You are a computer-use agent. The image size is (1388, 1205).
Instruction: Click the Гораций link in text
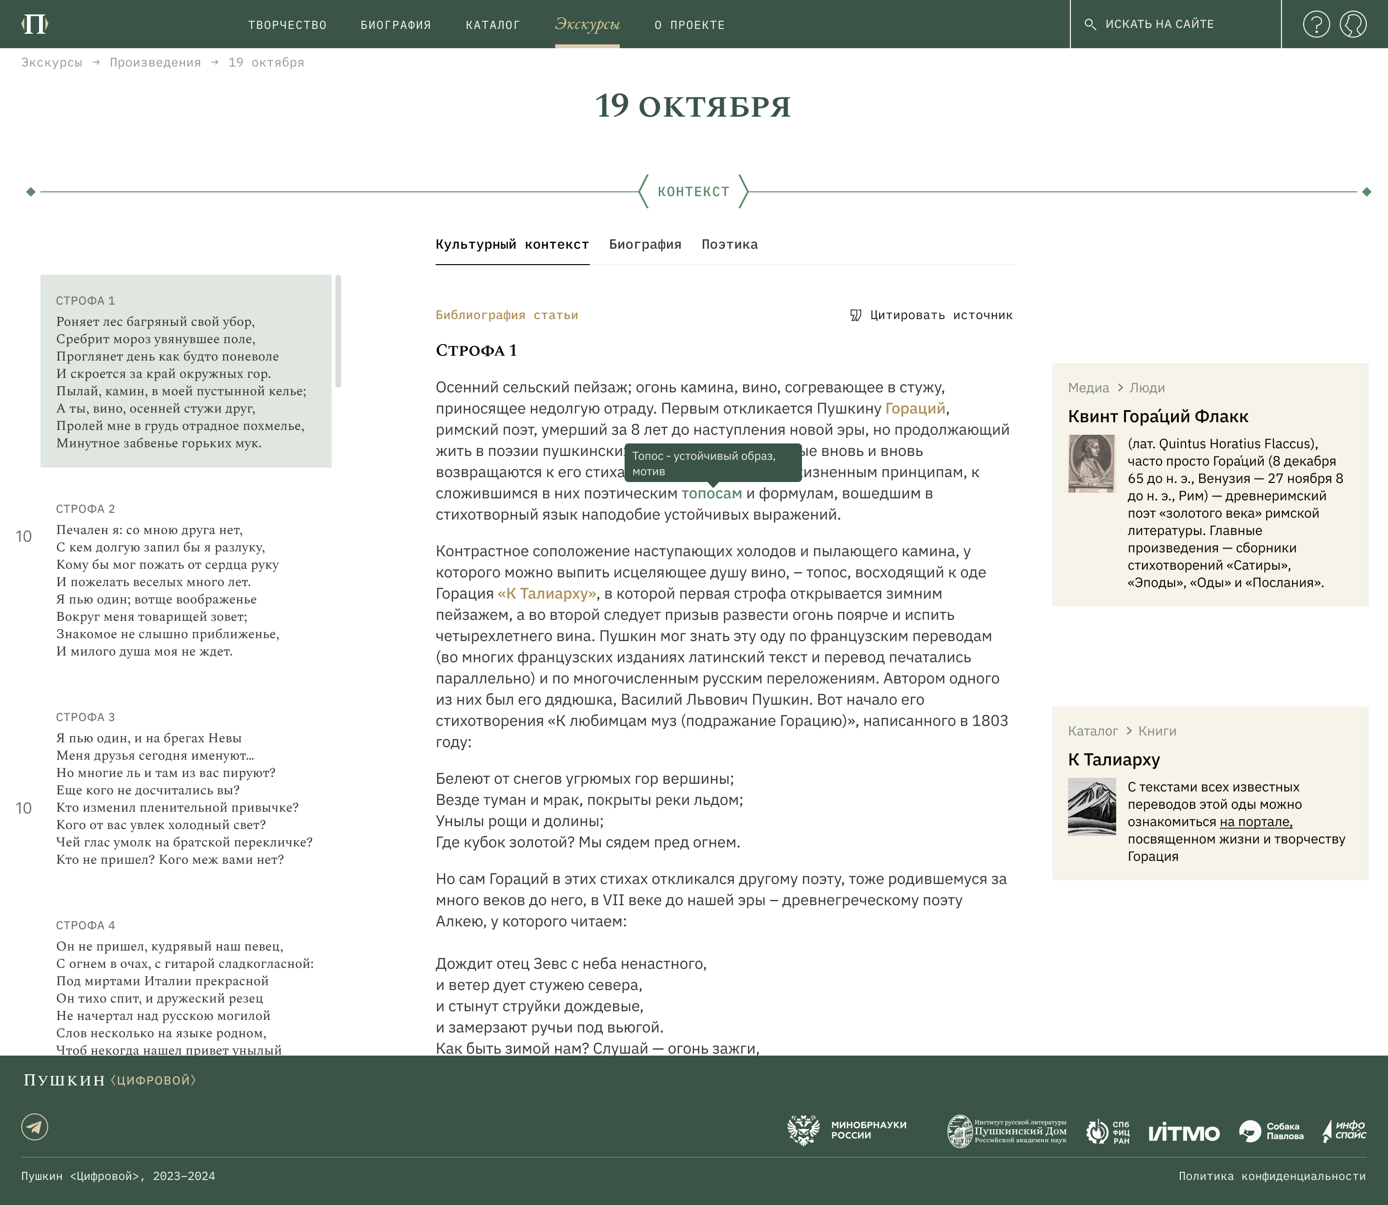point(915,409)
